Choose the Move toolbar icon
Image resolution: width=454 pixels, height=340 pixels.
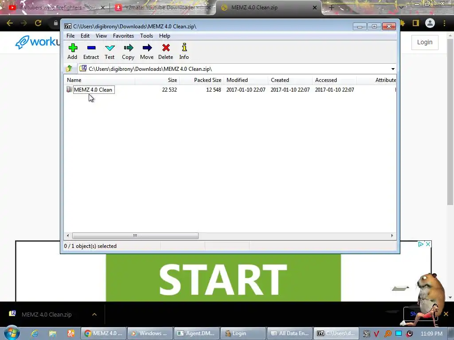(147, 51)
